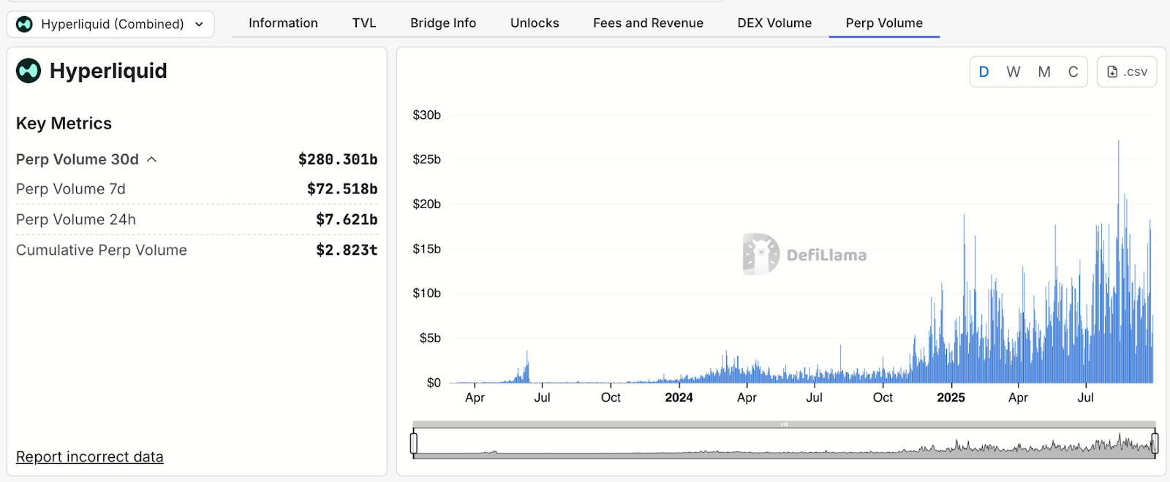This screenshot has width=1170, height=482.
Task: Go to the Bridge Info tab
Action: pos(443,23)
